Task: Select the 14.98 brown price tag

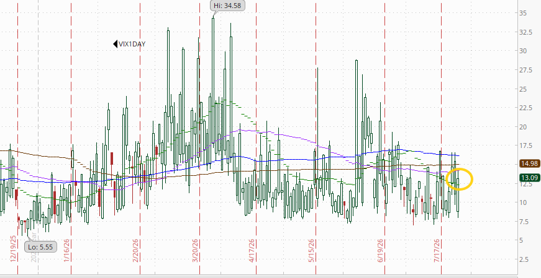Action: click(530, 163)
